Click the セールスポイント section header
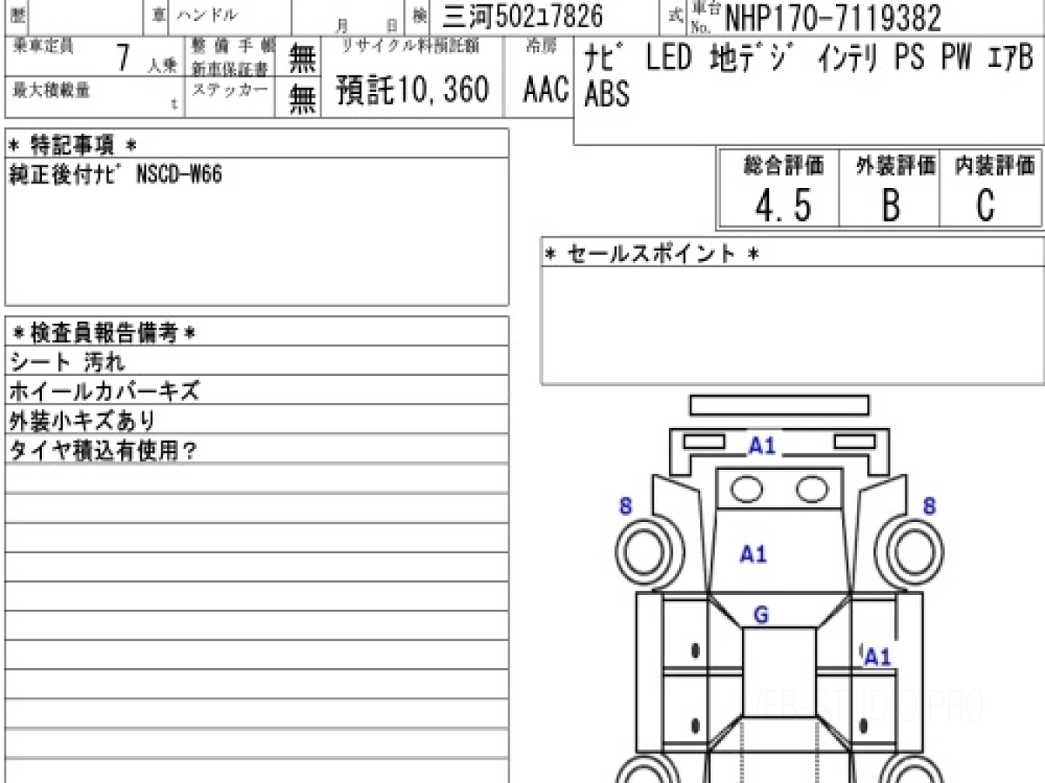Image resolution: width=1045 pixels, height=783 pixels. point(652,253)
